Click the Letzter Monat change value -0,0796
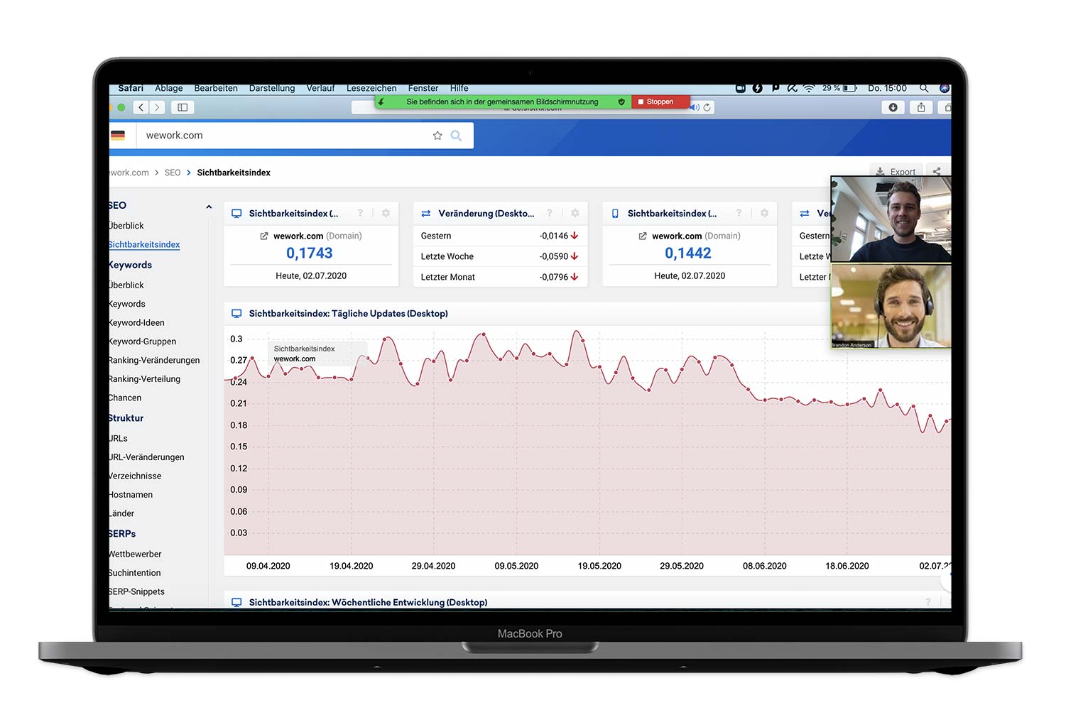 (554, 277)
